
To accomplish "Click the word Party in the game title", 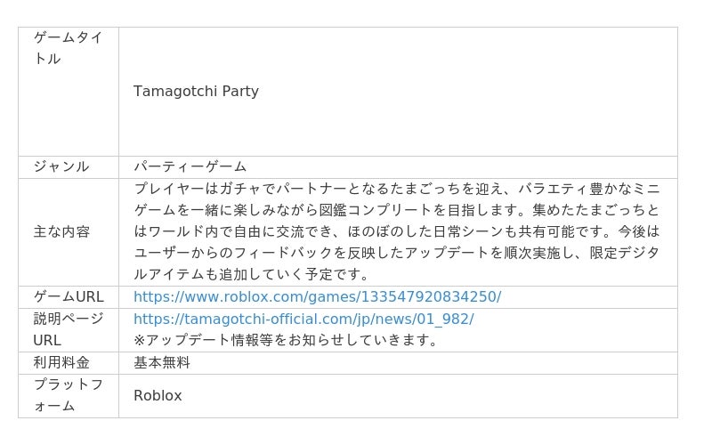I will [x=240, y=92].
